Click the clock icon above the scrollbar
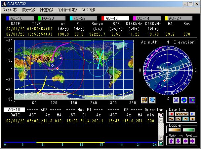The image size is (201, 149). pyautogui.click(x=161, y=115)
